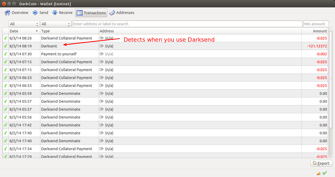
Task: Click the sent arrow icon in the 8/3/14 05:56 row
Action: point(101,117)
